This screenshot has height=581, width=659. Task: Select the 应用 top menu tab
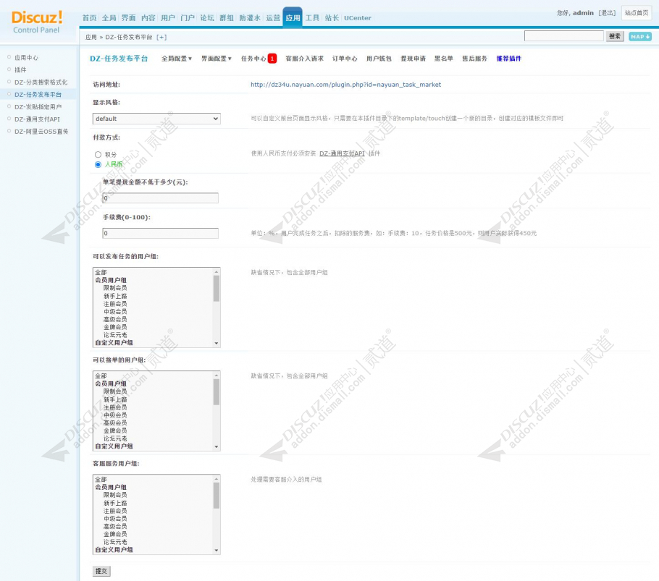pyautogui.click(x=293, y=17)
